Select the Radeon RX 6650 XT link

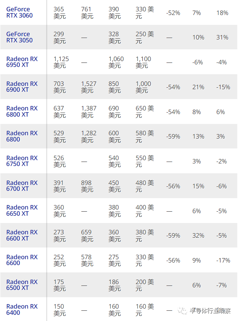tap(22, 211)
